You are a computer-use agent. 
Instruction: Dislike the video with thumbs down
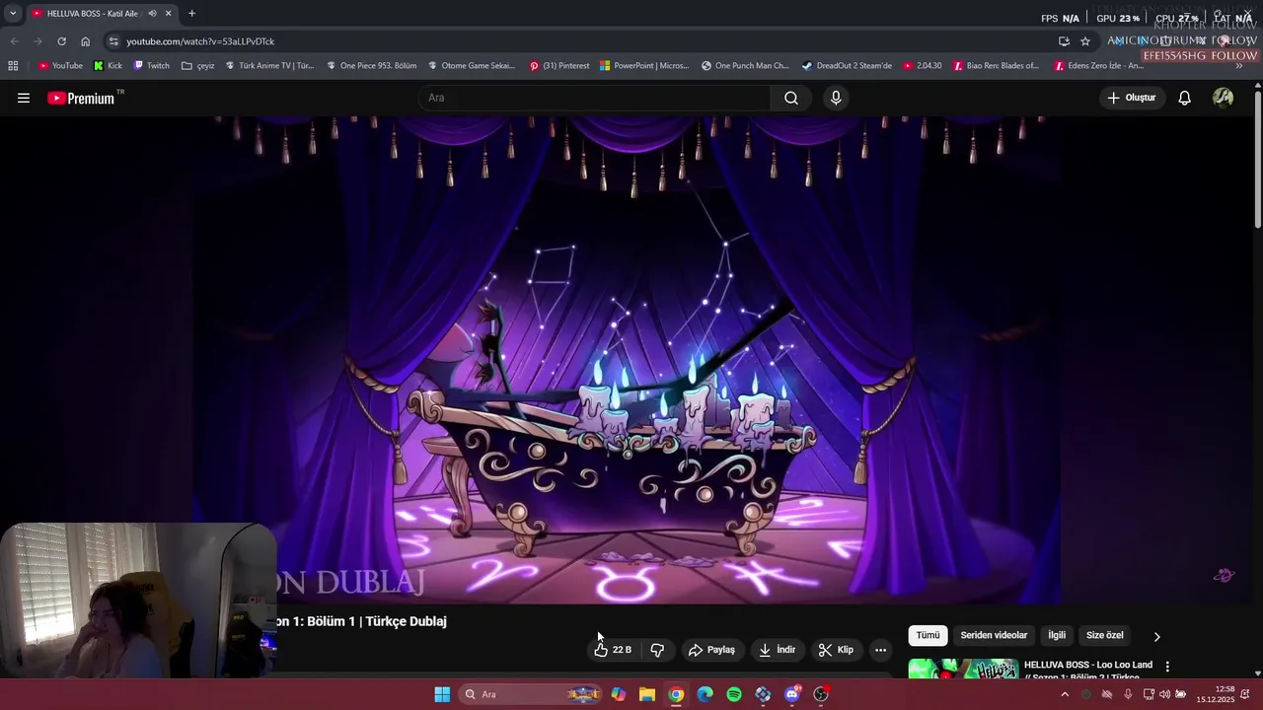[x=657, y=650]
